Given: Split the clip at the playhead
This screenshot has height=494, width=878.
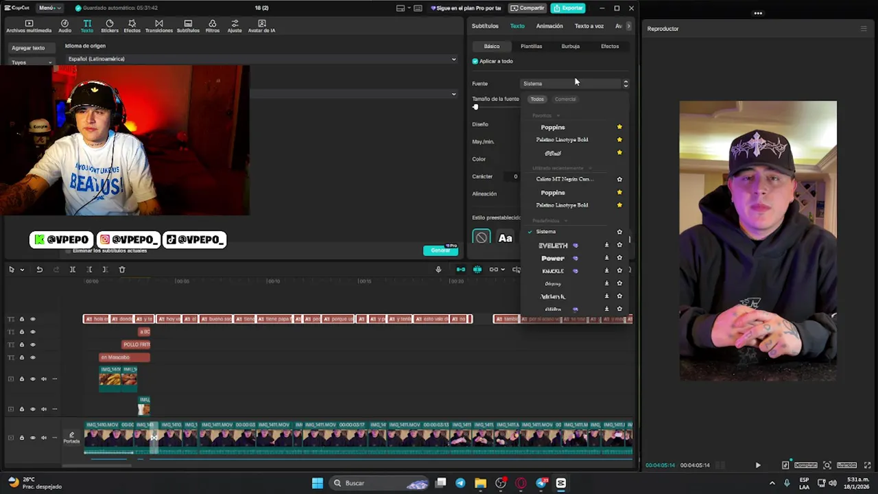Looking at the screenshot, I should (x=72, y=270).
